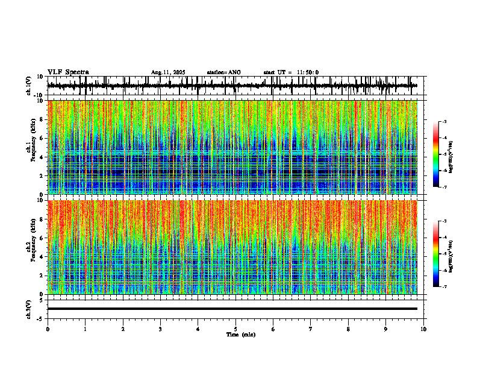Click time axis tick label 5
Viewport: 477px width, 369px height.
pyautogui.click(x=235, y=329)
